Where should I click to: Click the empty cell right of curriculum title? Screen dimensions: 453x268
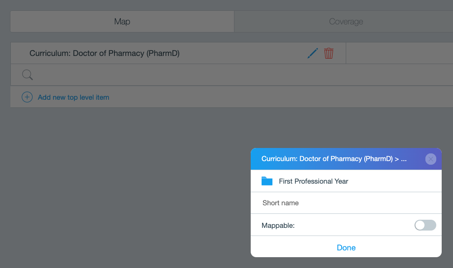[400, 53]
